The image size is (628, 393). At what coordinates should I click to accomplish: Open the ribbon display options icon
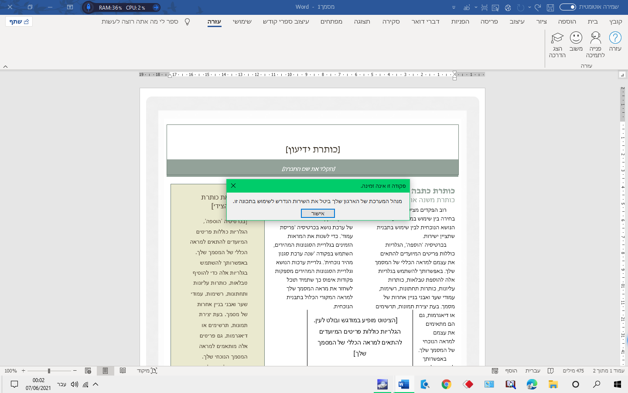[70, 7]
